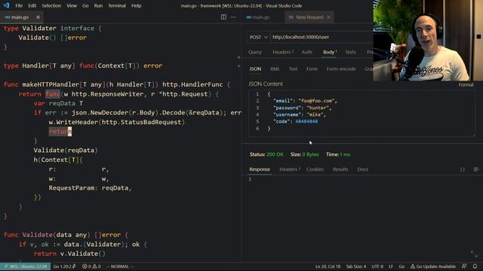Choose the XML body type
This screenshot has width=483, height=271.
pos(275,69)
